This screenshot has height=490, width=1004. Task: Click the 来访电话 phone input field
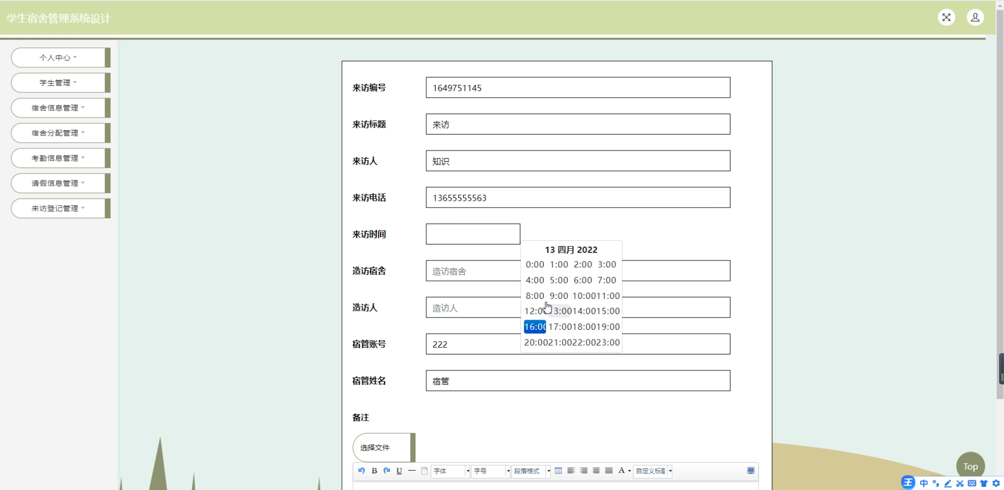pos(578,197)
